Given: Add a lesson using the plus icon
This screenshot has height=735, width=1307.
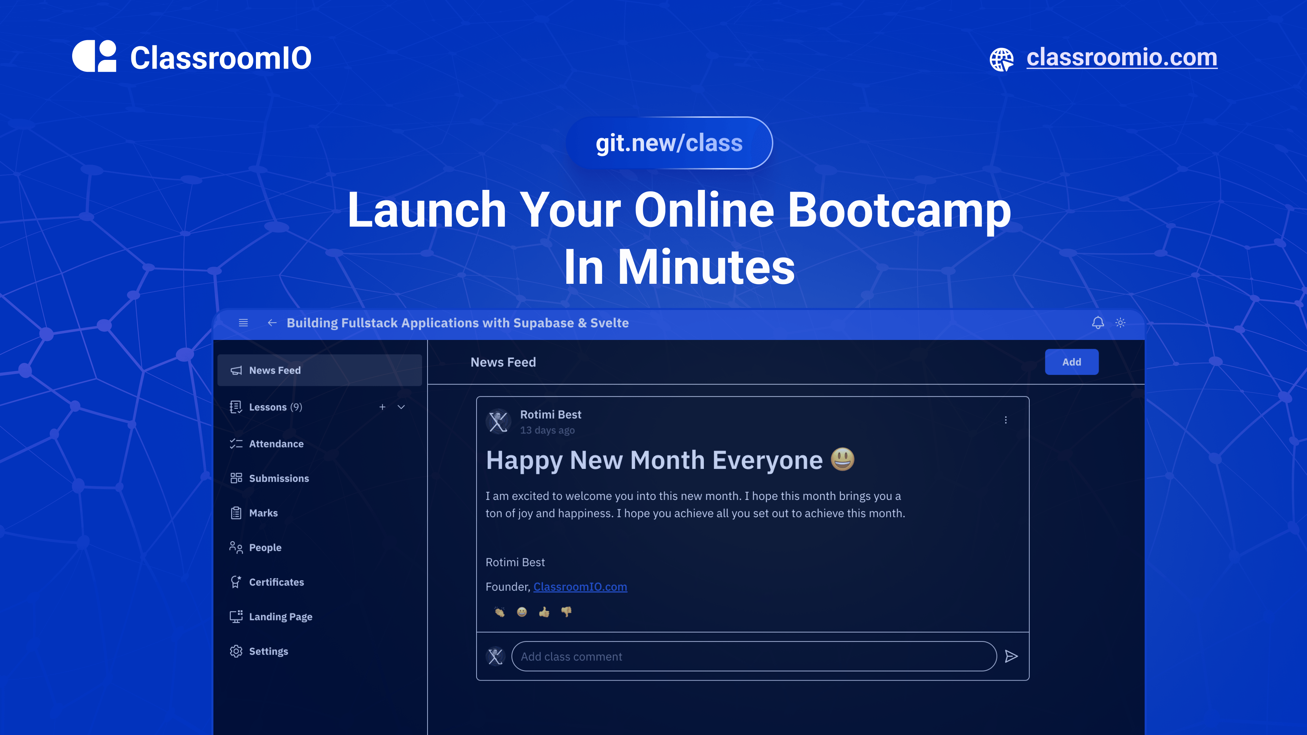Looking at the screenshot, I should tap(383, 407).
